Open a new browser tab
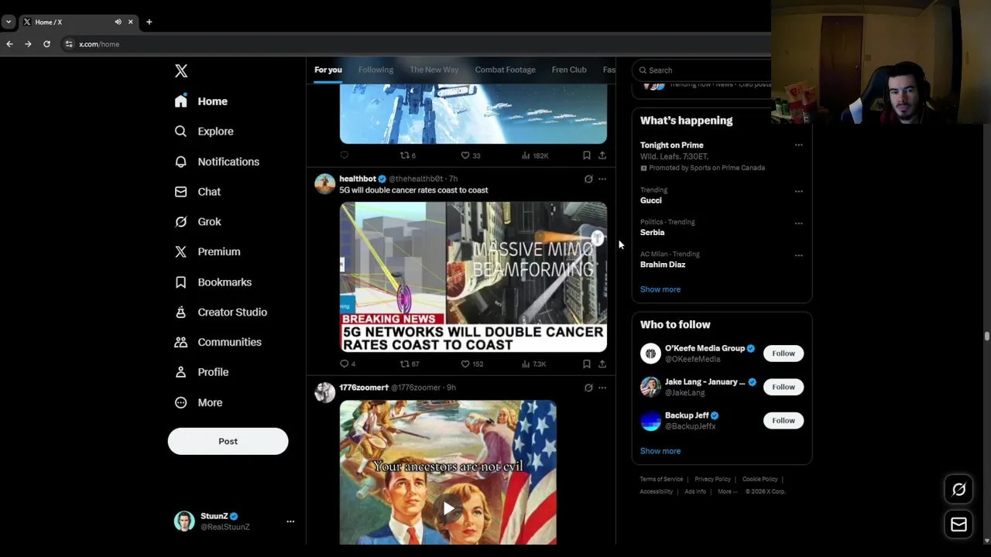The height and width of the screenshot is (557, 991). click(x=149, y=22)
